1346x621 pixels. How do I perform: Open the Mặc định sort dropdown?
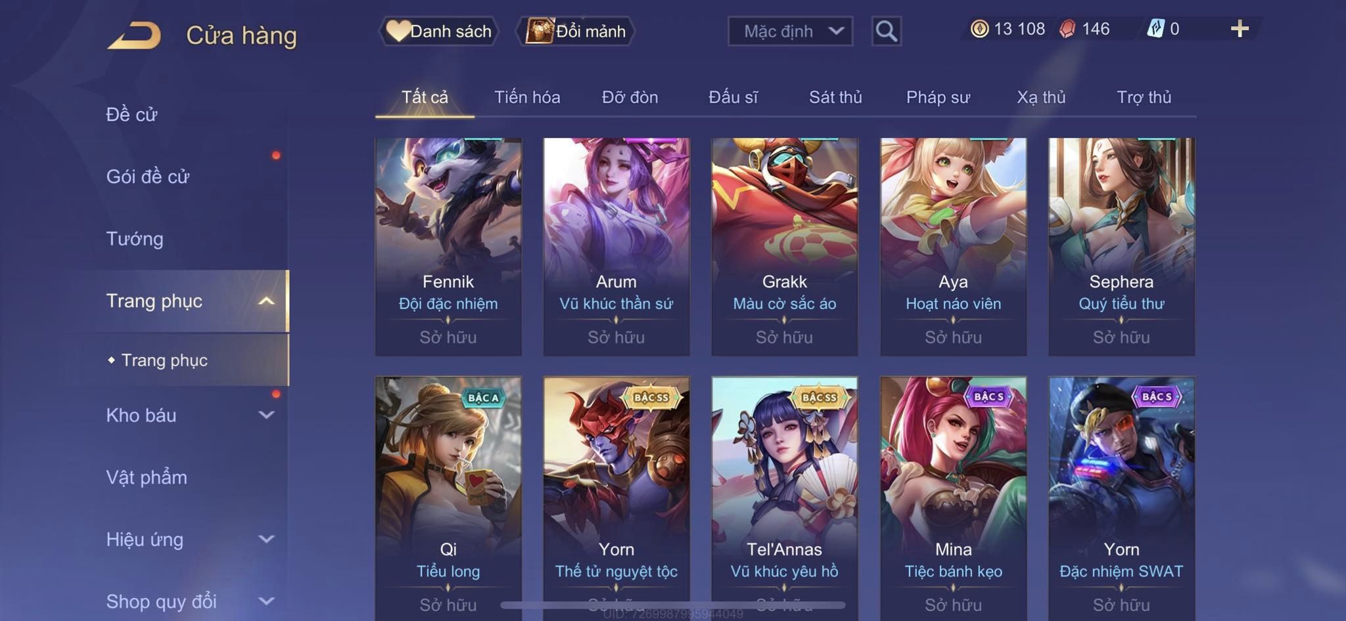tap(790, 31)
